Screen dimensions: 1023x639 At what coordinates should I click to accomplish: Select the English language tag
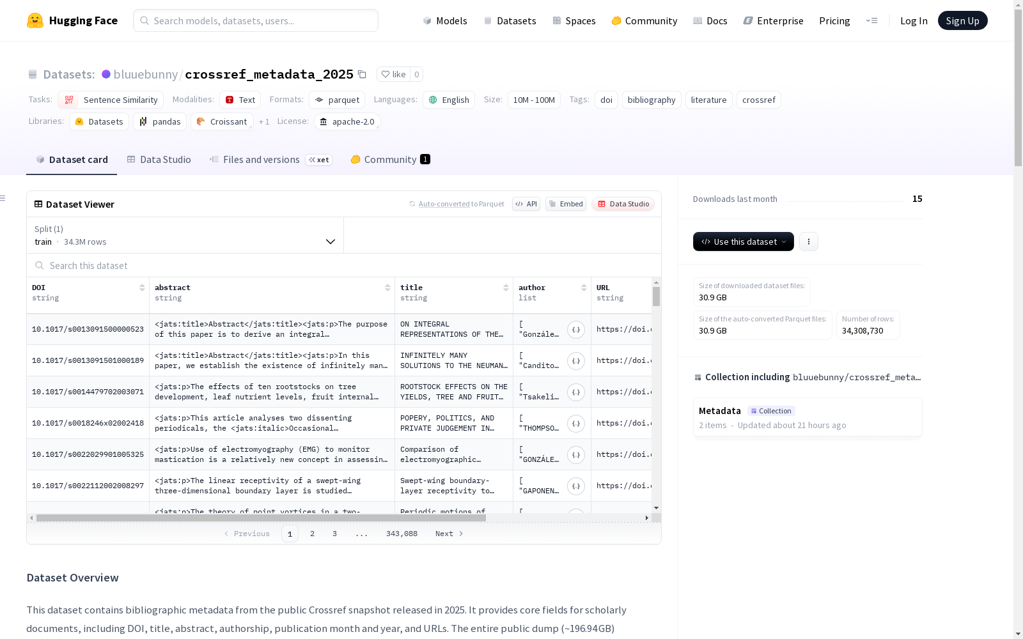click(449, 100)
